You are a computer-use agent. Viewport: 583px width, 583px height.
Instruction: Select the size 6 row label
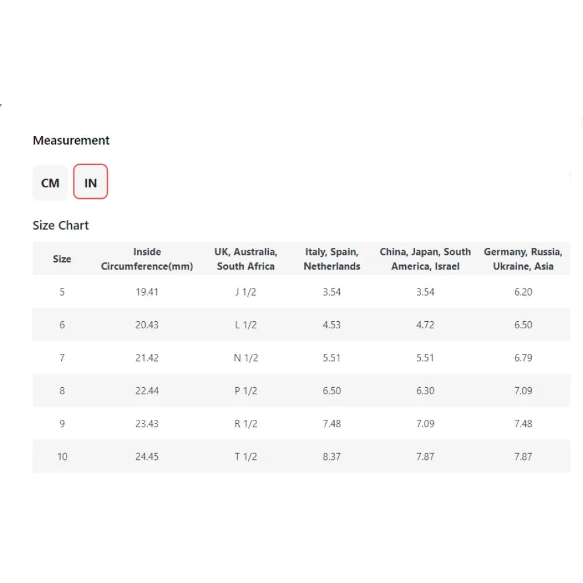click(x=62, y=325)
